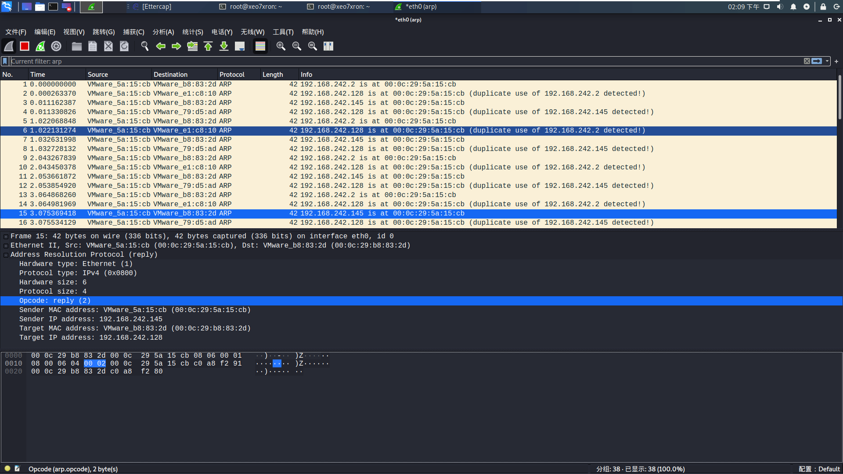Sort by the Info column header
This screenshot has height=474, width=843.
pyautogui.click(x=567, y=75)
